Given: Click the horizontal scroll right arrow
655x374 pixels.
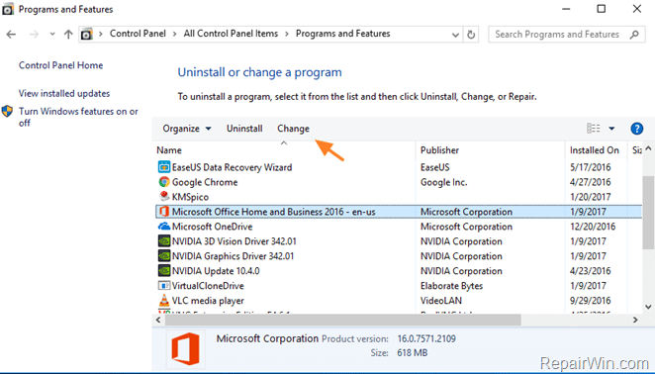Looking at the screenshot, I should pyautogui.click(x=635, y=320).
